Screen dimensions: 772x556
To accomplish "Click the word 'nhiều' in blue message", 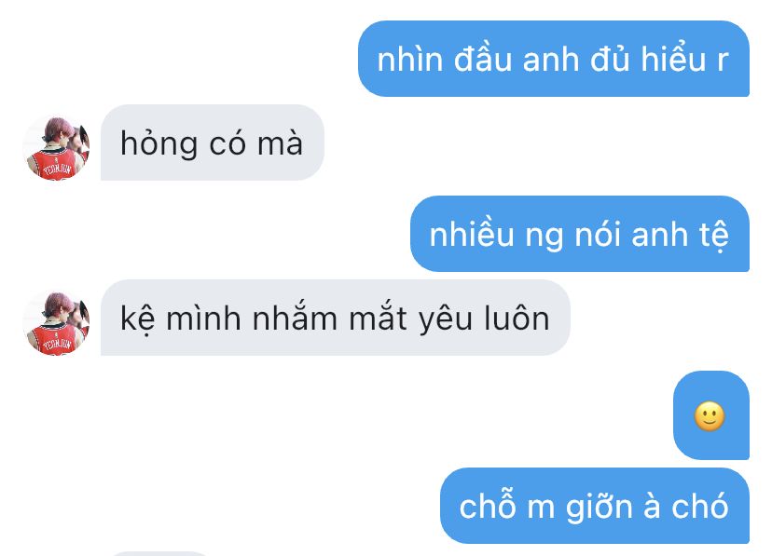I will click(x=472, y=235).
